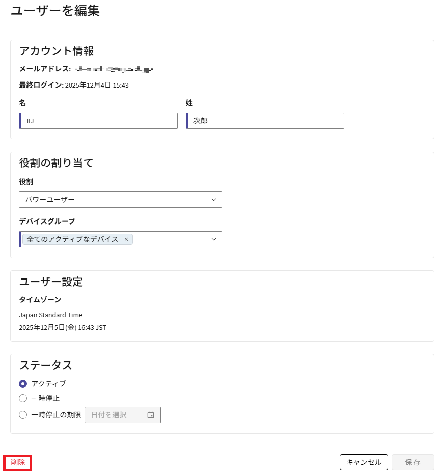Click the 全てのアクティブなデバイス chip label

tap(72, 239)
